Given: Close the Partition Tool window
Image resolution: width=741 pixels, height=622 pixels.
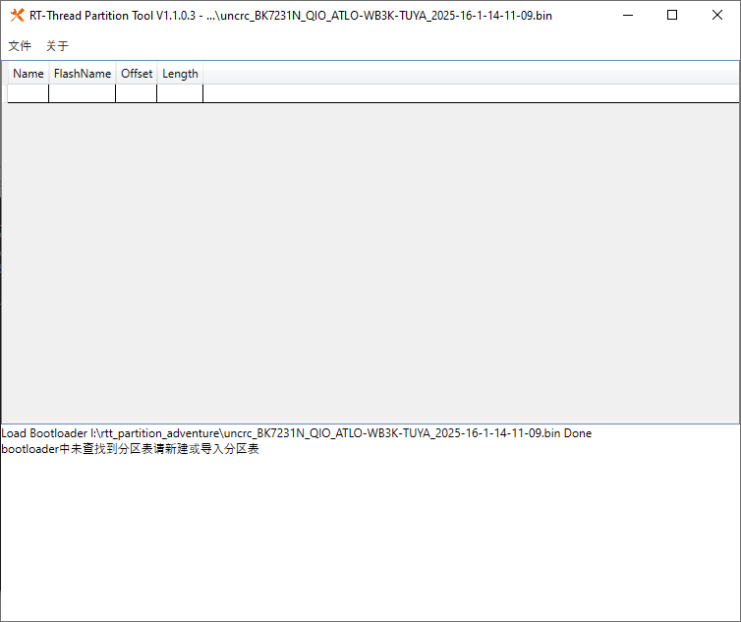Looking at the screenshot, I should tap(716, 15).
